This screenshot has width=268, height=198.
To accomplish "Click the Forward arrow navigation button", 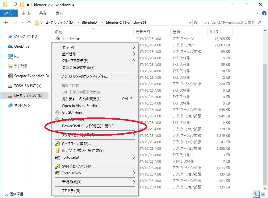I will (15, 22).
